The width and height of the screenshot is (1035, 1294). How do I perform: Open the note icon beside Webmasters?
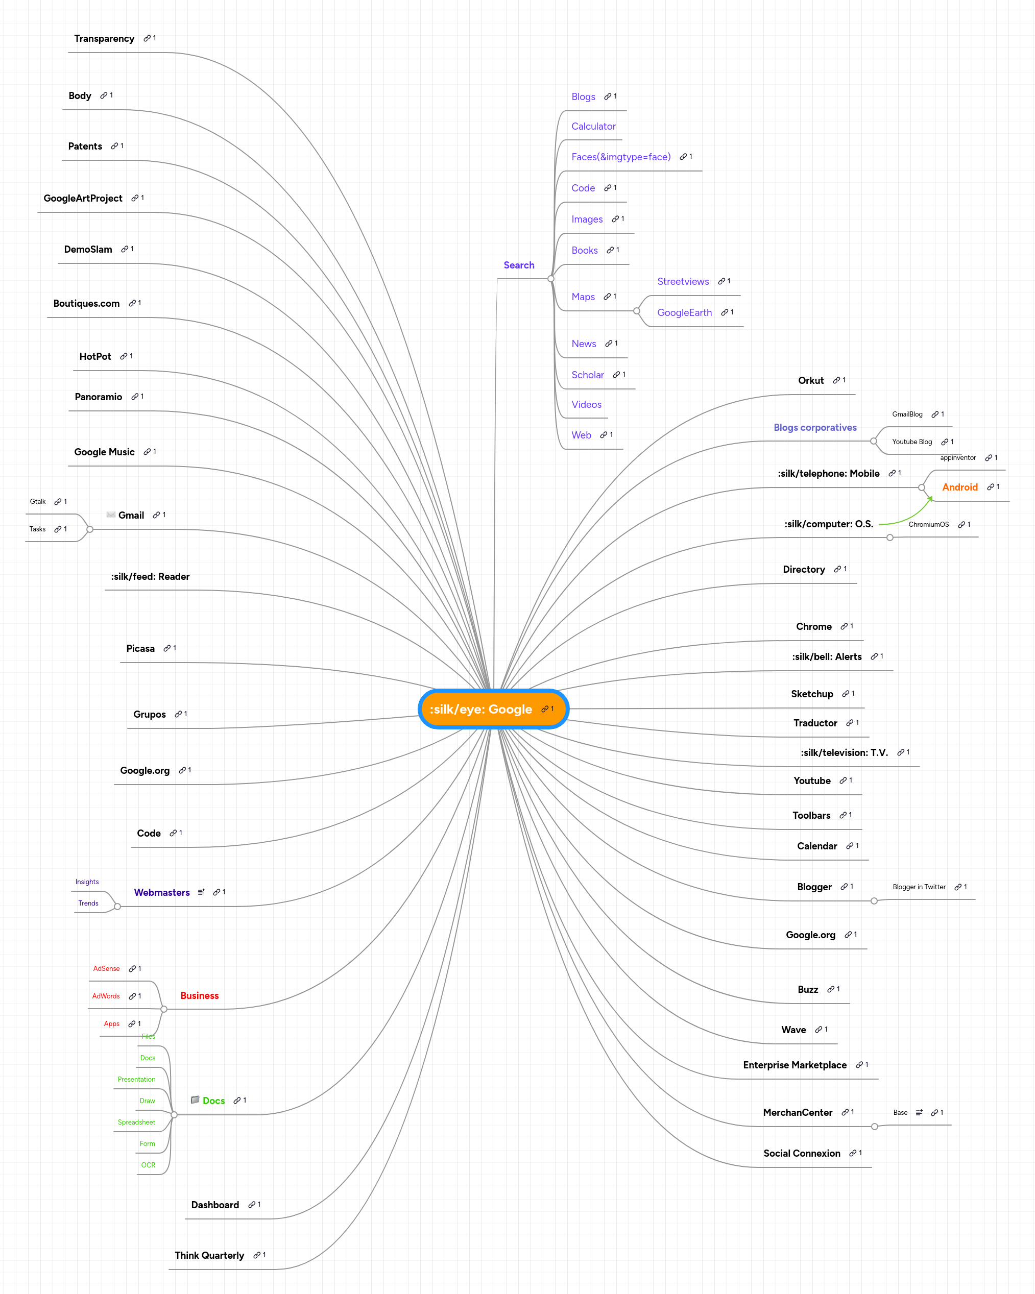click(x=202, y=892)
